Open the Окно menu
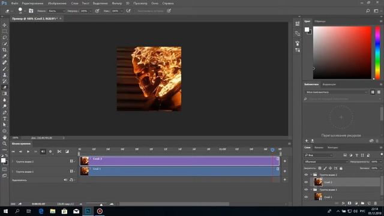 (x=155, y=4)
